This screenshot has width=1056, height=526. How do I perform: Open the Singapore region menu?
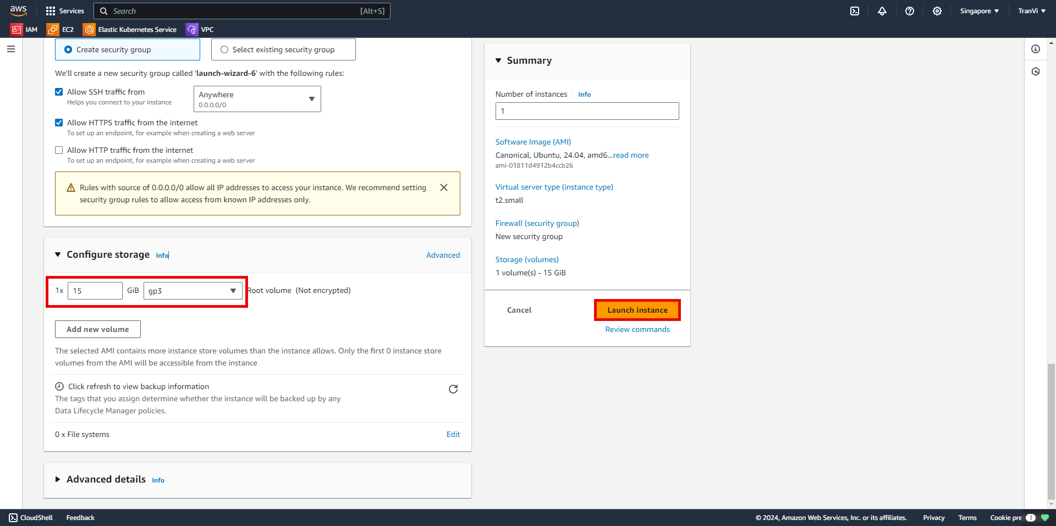[979, 11]
